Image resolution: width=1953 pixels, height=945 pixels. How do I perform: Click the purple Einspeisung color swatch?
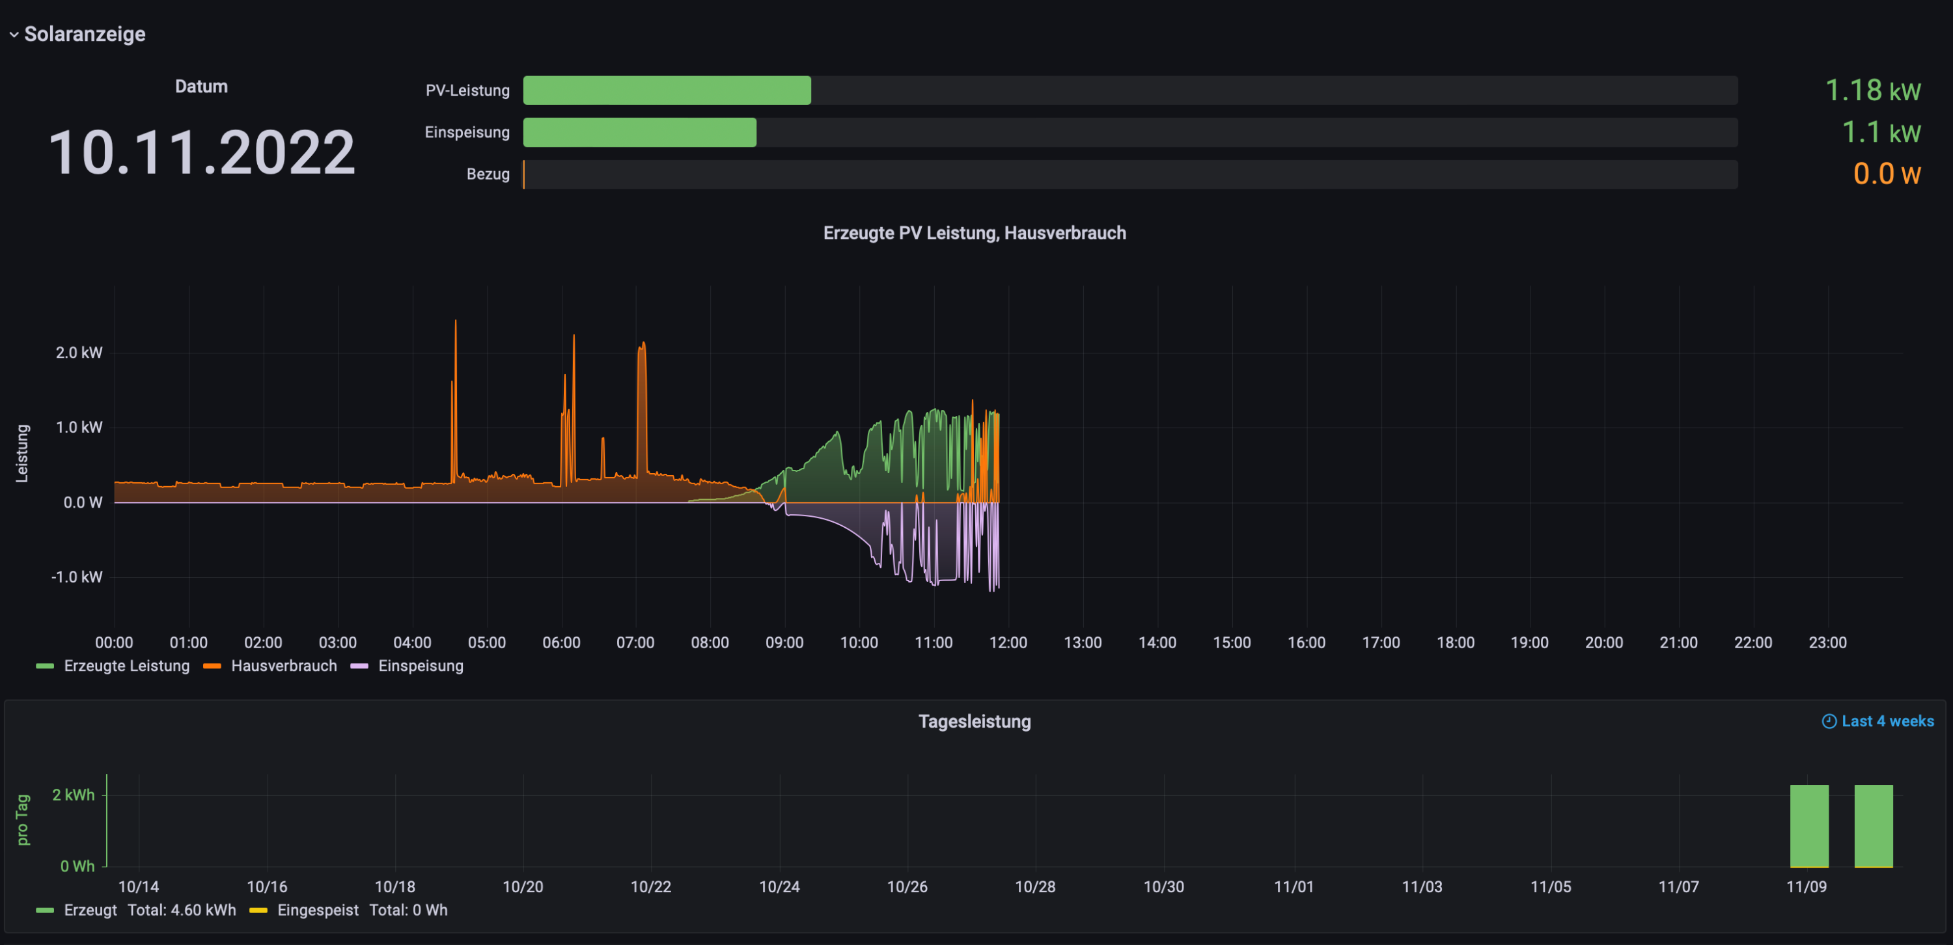click(359, 666)
